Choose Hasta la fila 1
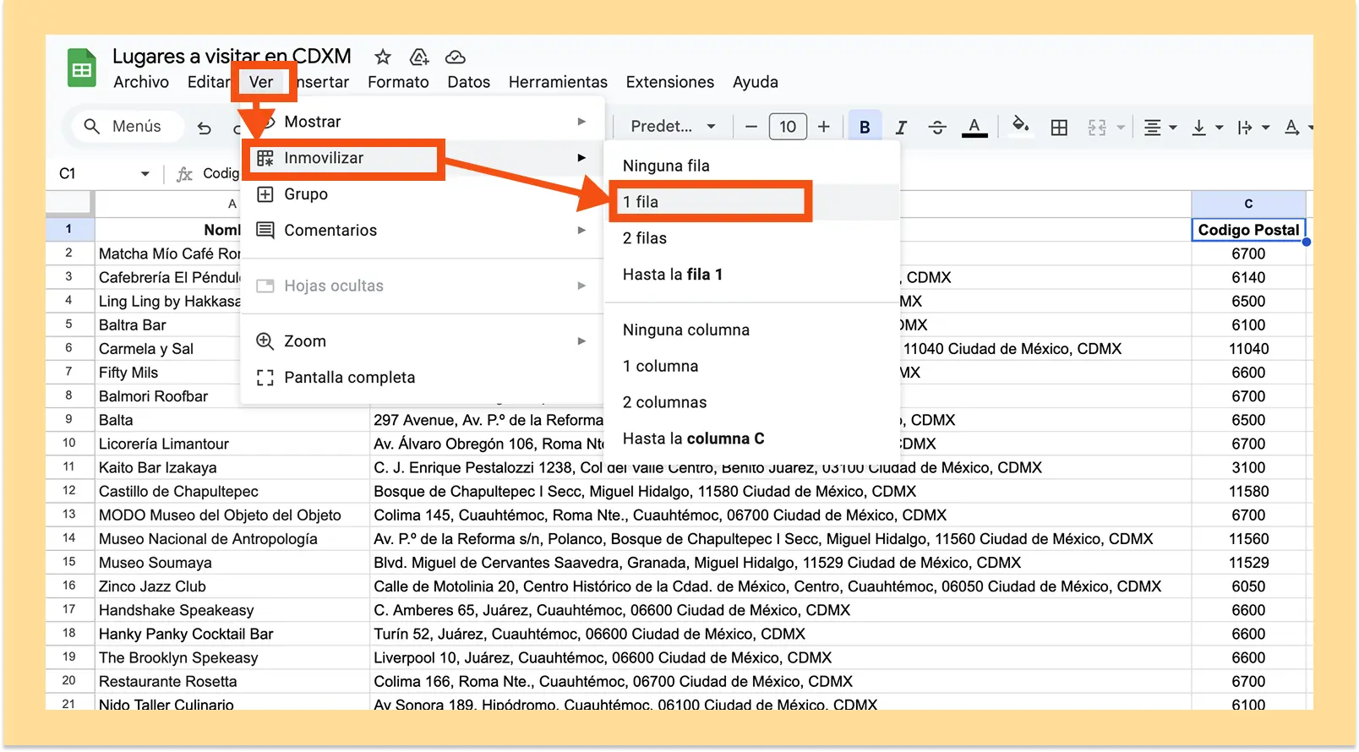 click(752, 275)
